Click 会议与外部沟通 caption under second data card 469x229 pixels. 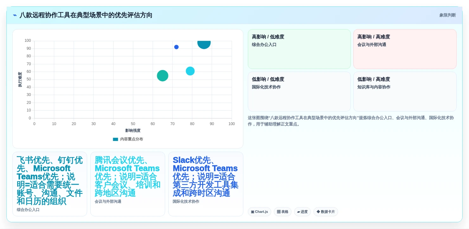[x=108, y=201]
